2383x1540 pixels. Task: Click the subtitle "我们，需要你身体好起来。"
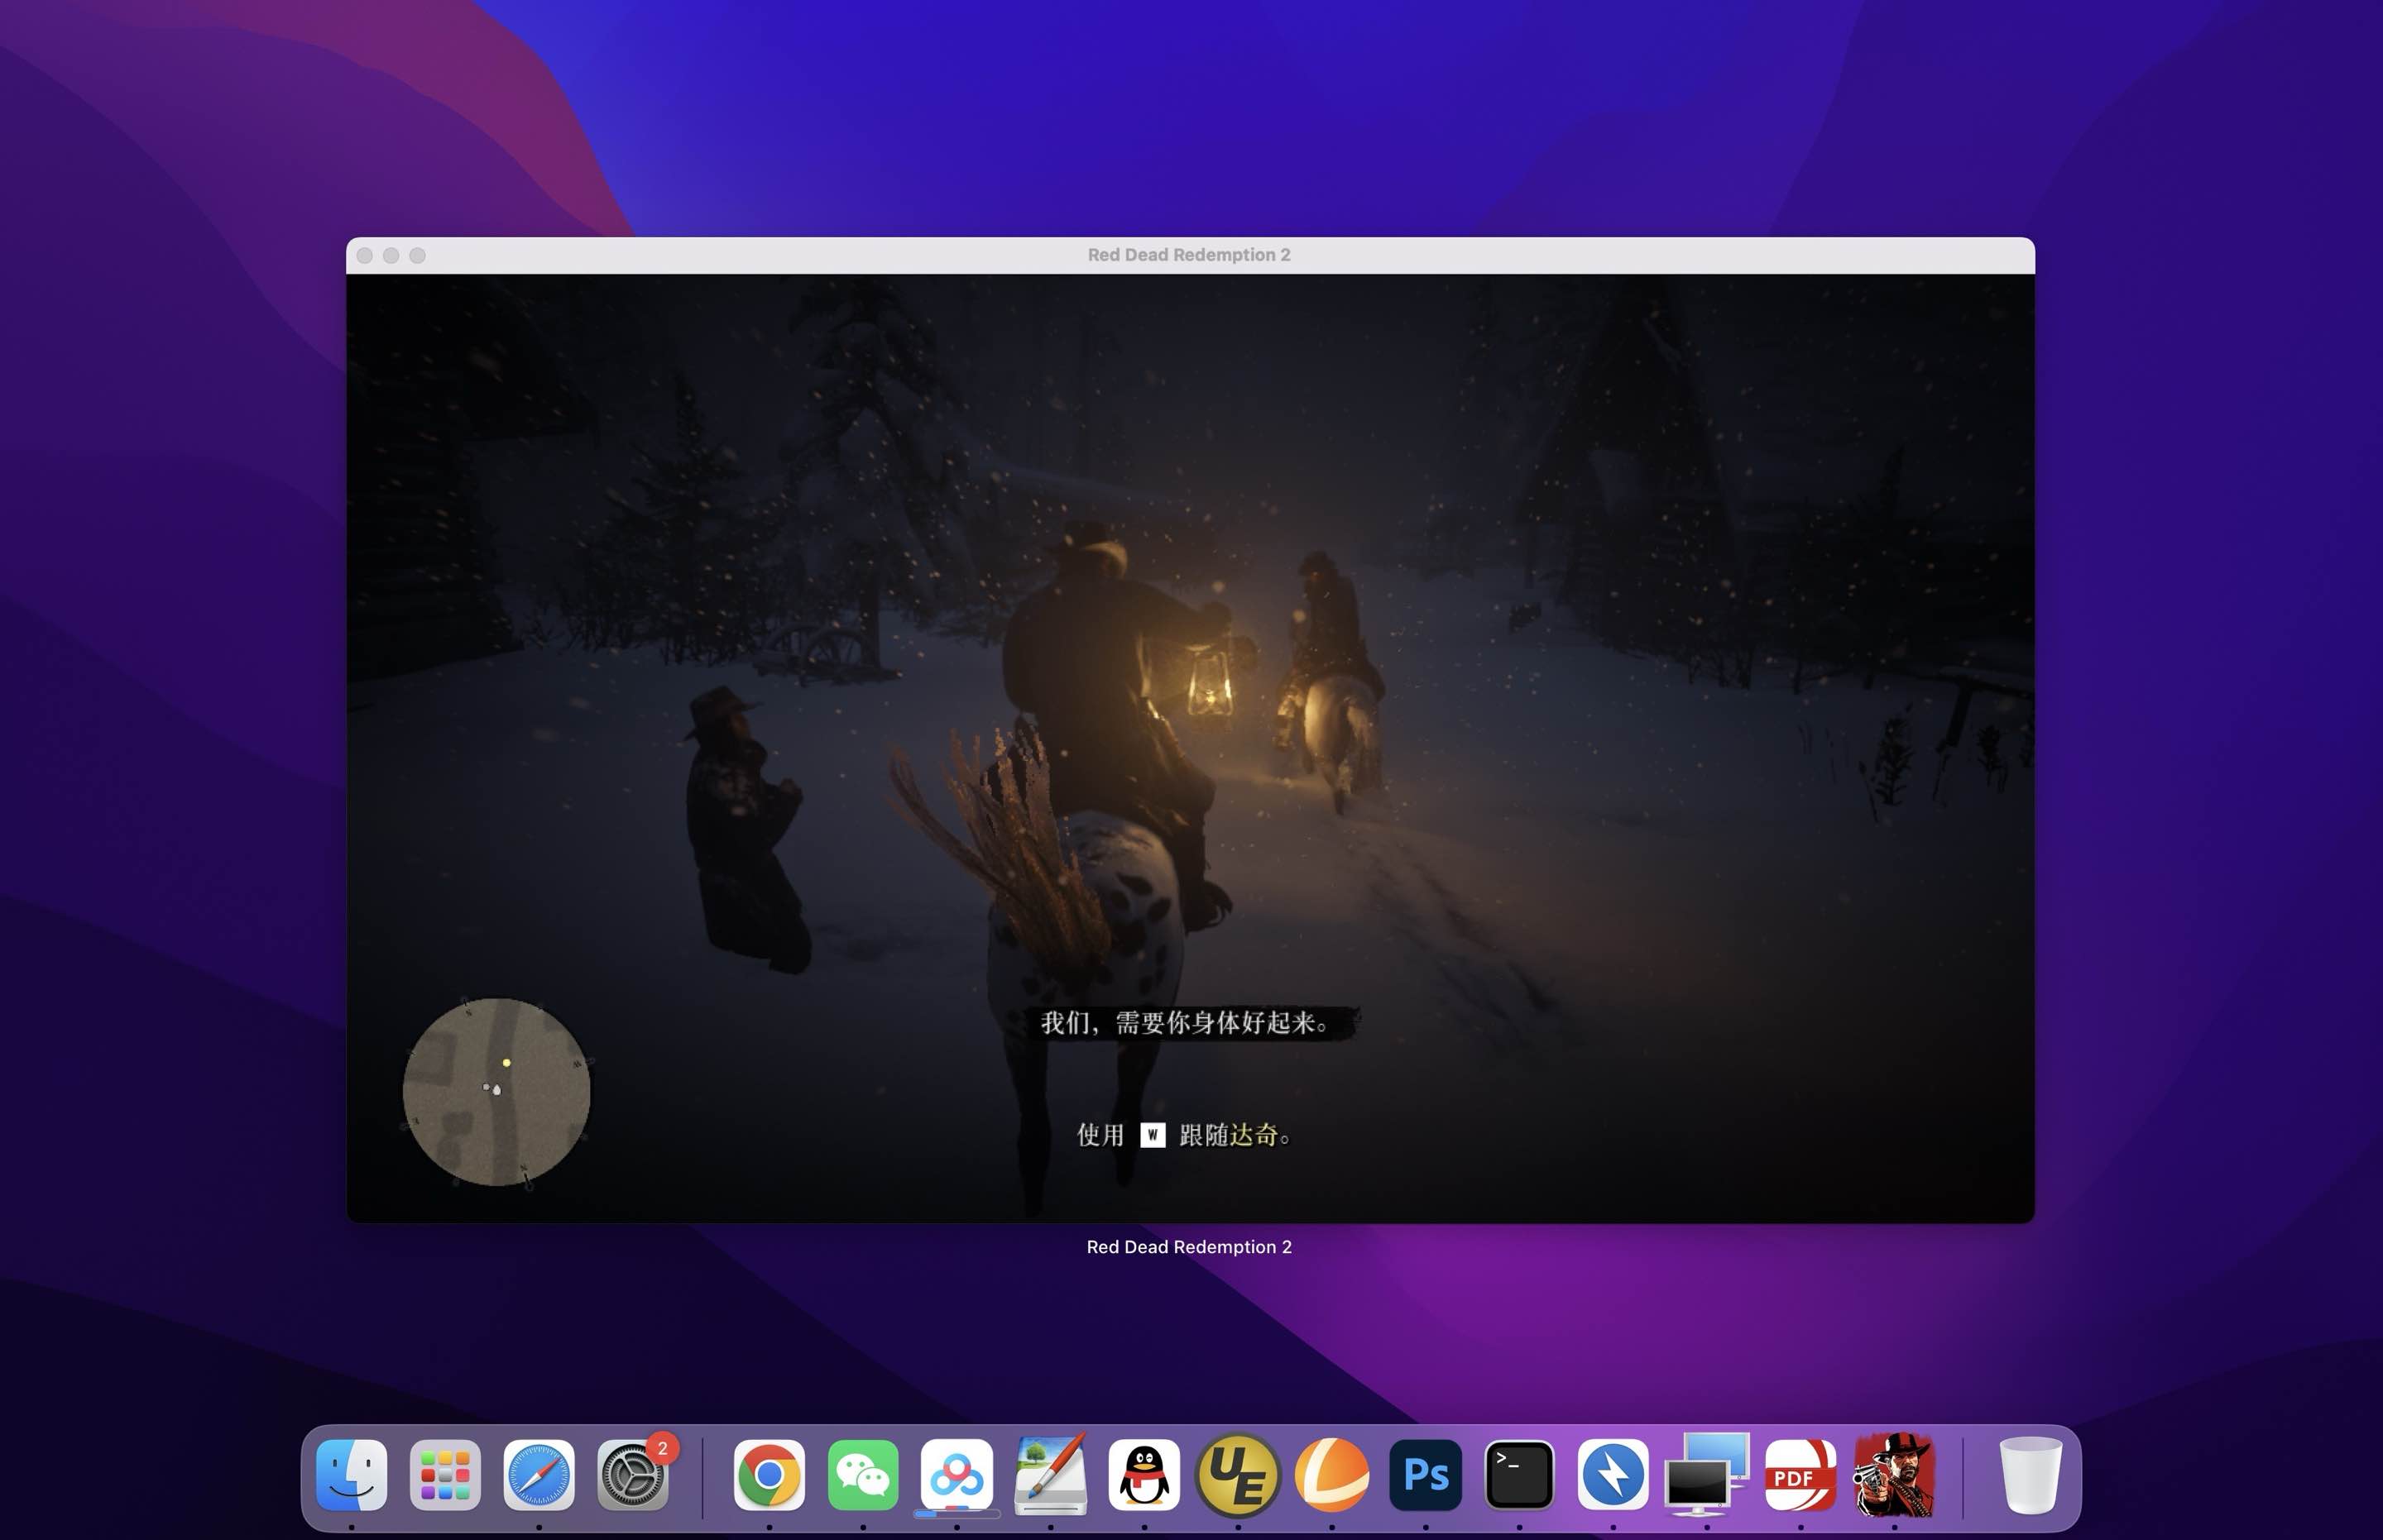[x=1186, y=1022]
